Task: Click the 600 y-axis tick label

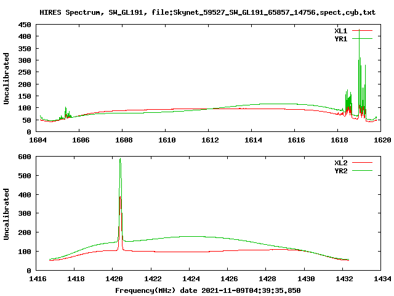Action: pyautogui.click(x=25, y=157)
